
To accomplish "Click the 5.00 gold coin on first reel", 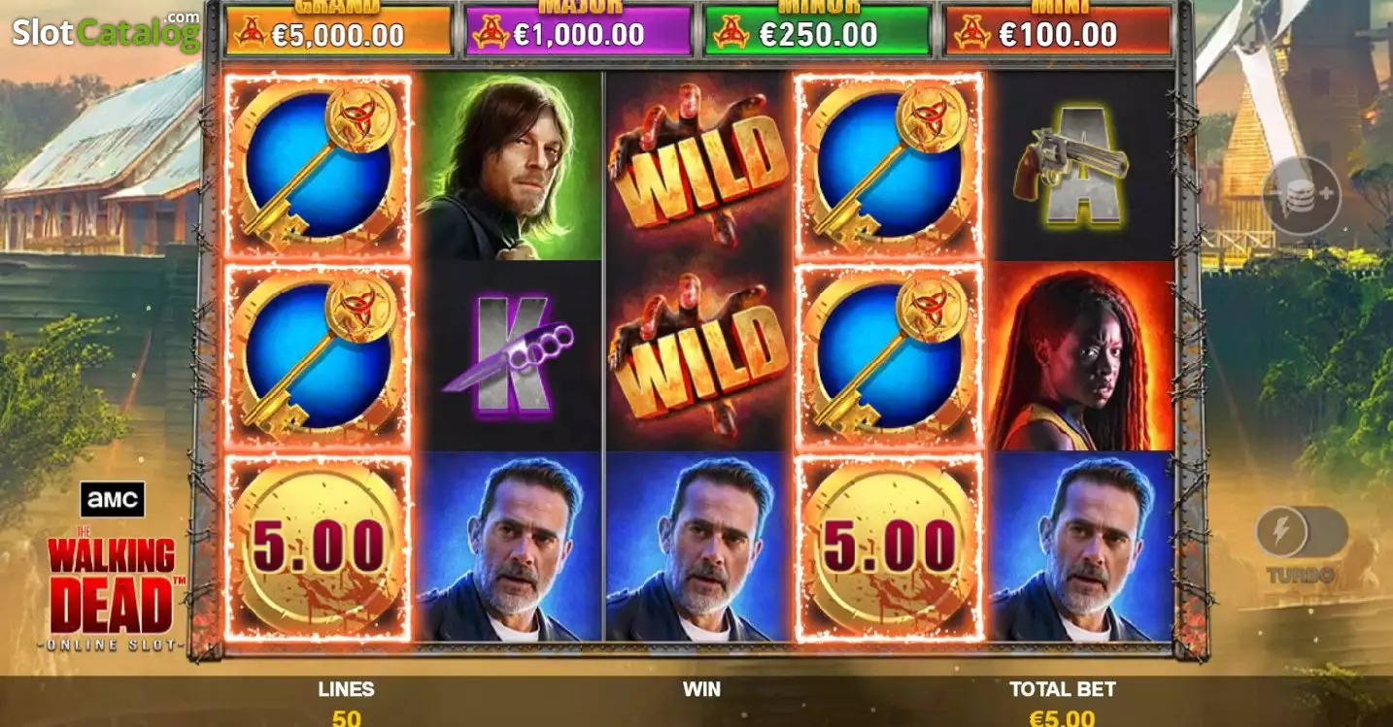I will click(x=318, y=547).
